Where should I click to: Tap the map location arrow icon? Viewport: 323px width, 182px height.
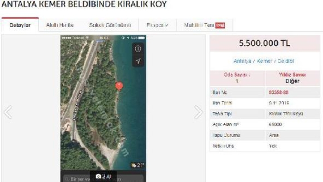click(x=138, y=61)
